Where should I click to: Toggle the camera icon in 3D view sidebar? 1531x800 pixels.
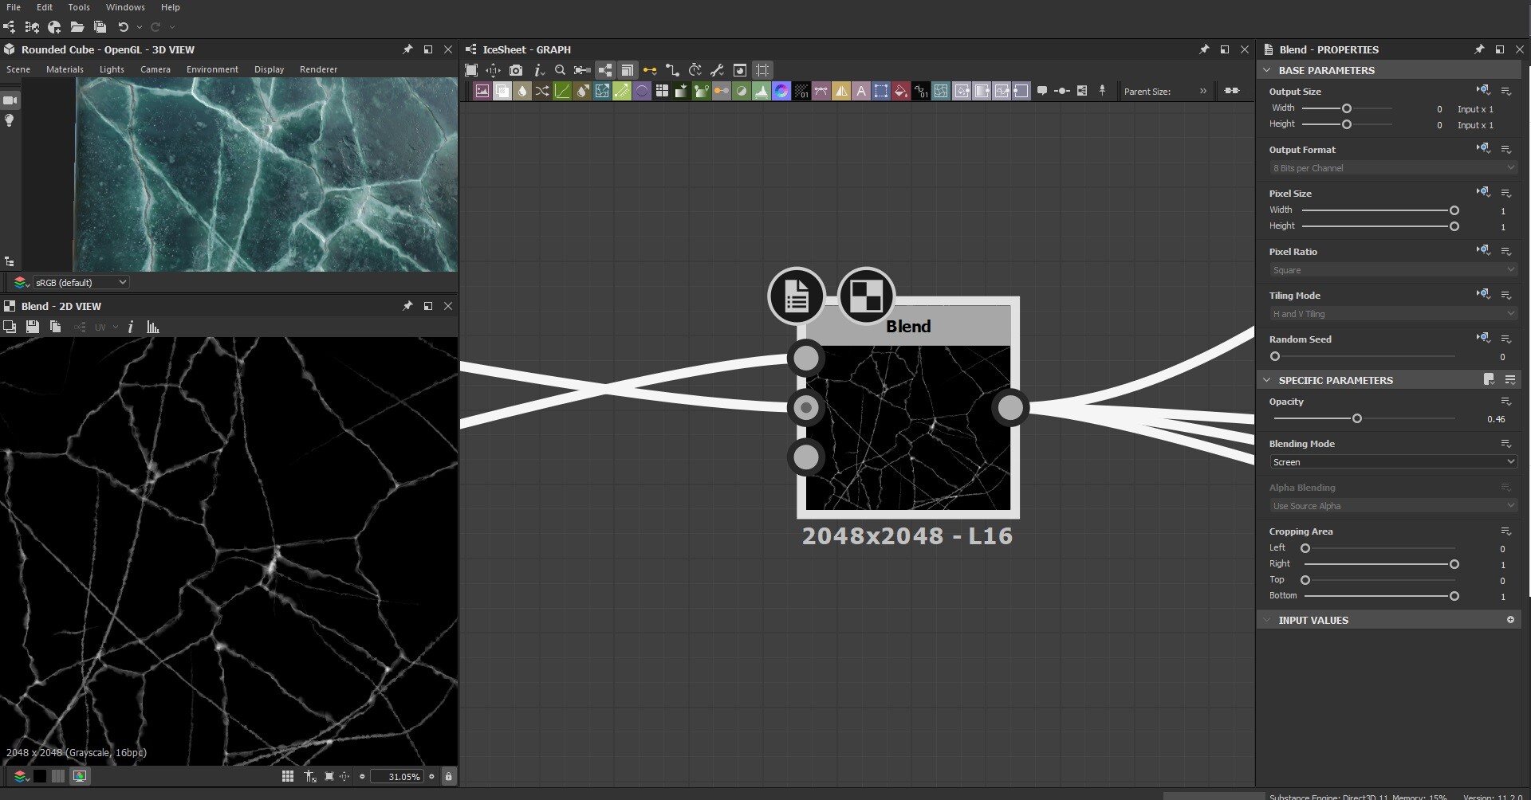click(10, 100)
